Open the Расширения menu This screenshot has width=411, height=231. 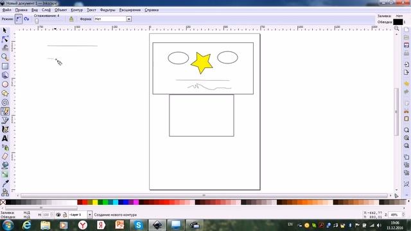coord(130,10)
